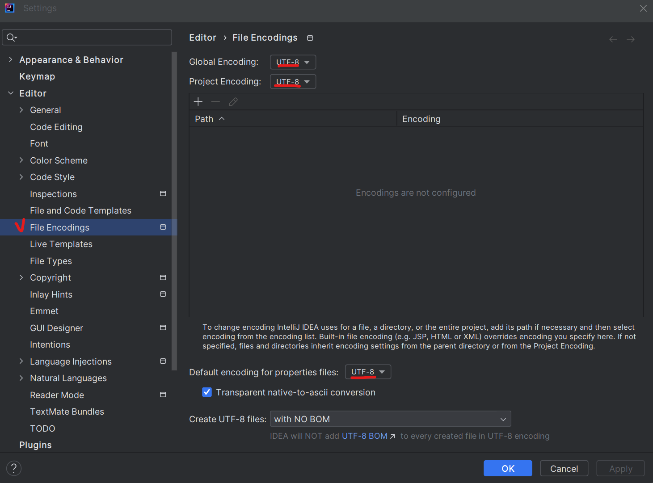Viewport: 653px width, 483px height.
Task: Expand Appearance & Behavior section
Action: [10, 59]
